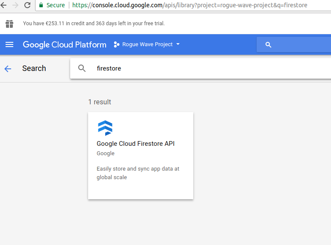The height and width of the screenshot is (245, 331).
Task: Click the browser forward arrow
Action: [15, 5]
